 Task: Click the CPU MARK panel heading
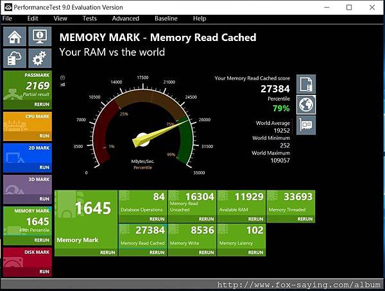point(37,116)
